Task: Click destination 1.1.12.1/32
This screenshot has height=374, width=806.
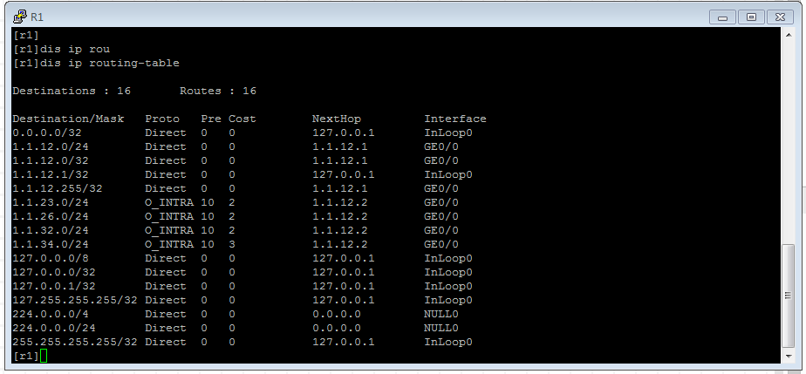Action: click(51, 174)
